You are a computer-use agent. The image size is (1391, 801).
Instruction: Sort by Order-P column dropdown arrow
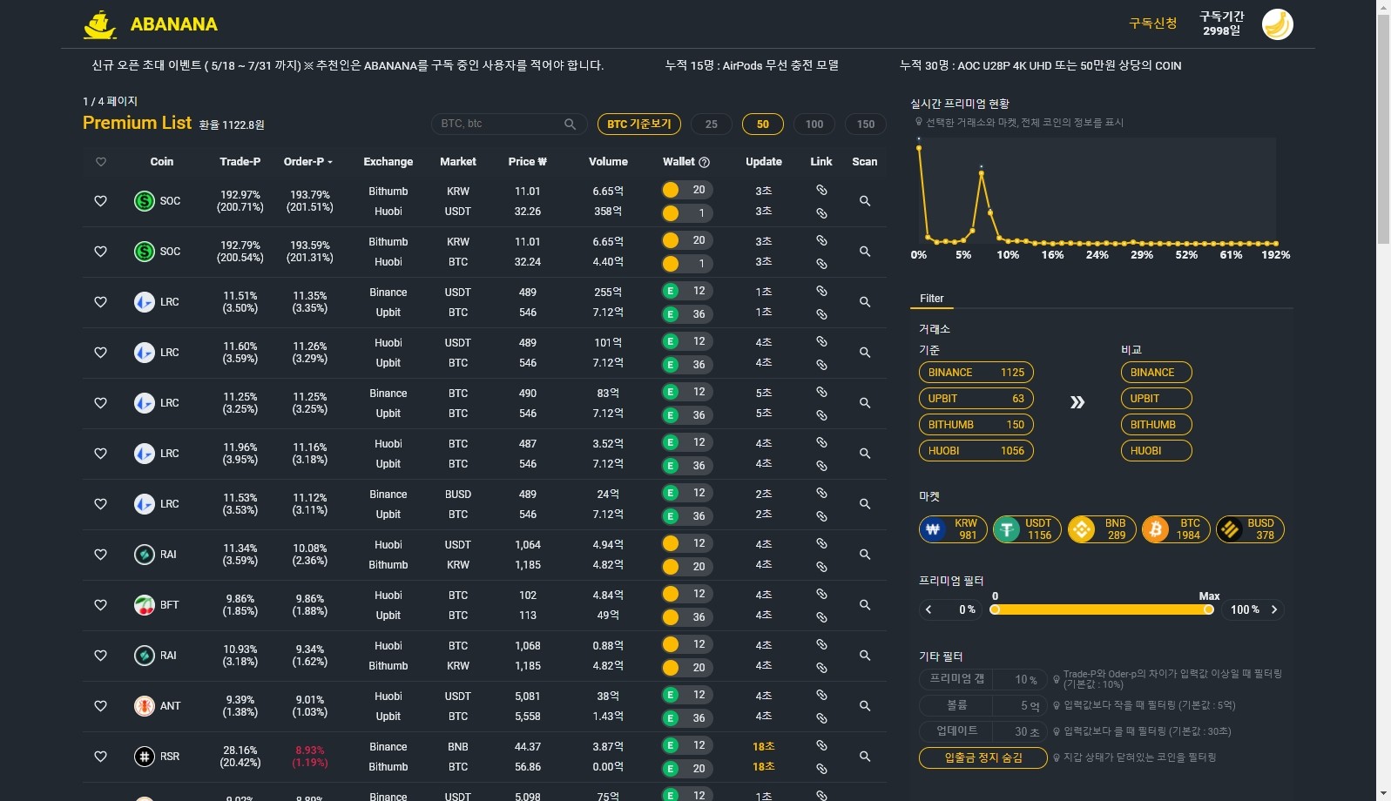(x=330, y=163)
